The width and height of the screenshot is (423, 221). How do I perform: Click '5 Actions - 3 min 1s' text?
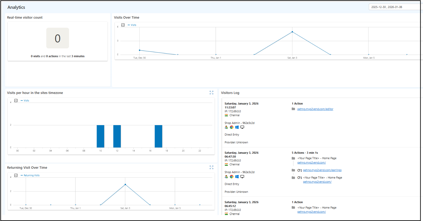coord(305,153)
